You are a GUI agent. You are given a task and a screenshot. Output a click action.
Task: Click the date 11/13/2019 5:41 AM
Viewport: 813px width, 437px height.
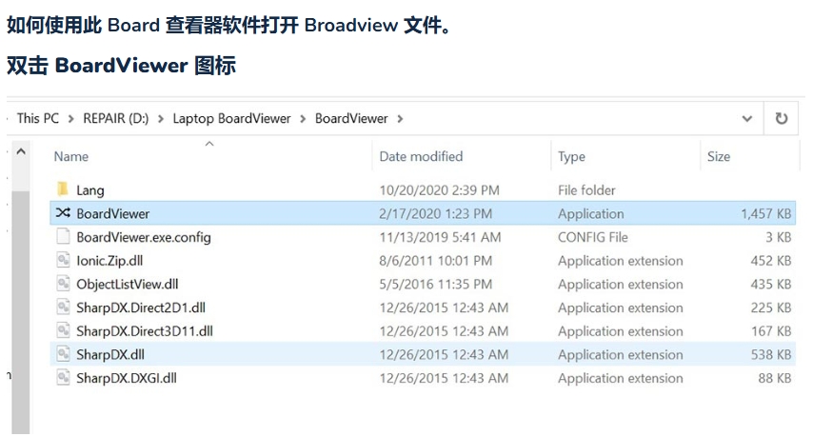440,237
